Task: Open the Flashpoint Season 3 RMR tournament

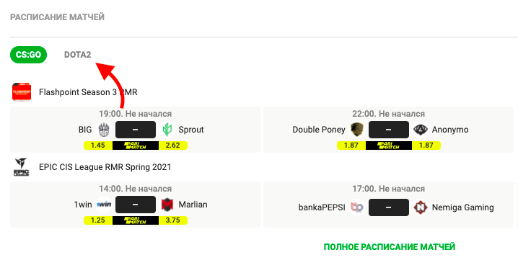Action: [x=88, y=92]
